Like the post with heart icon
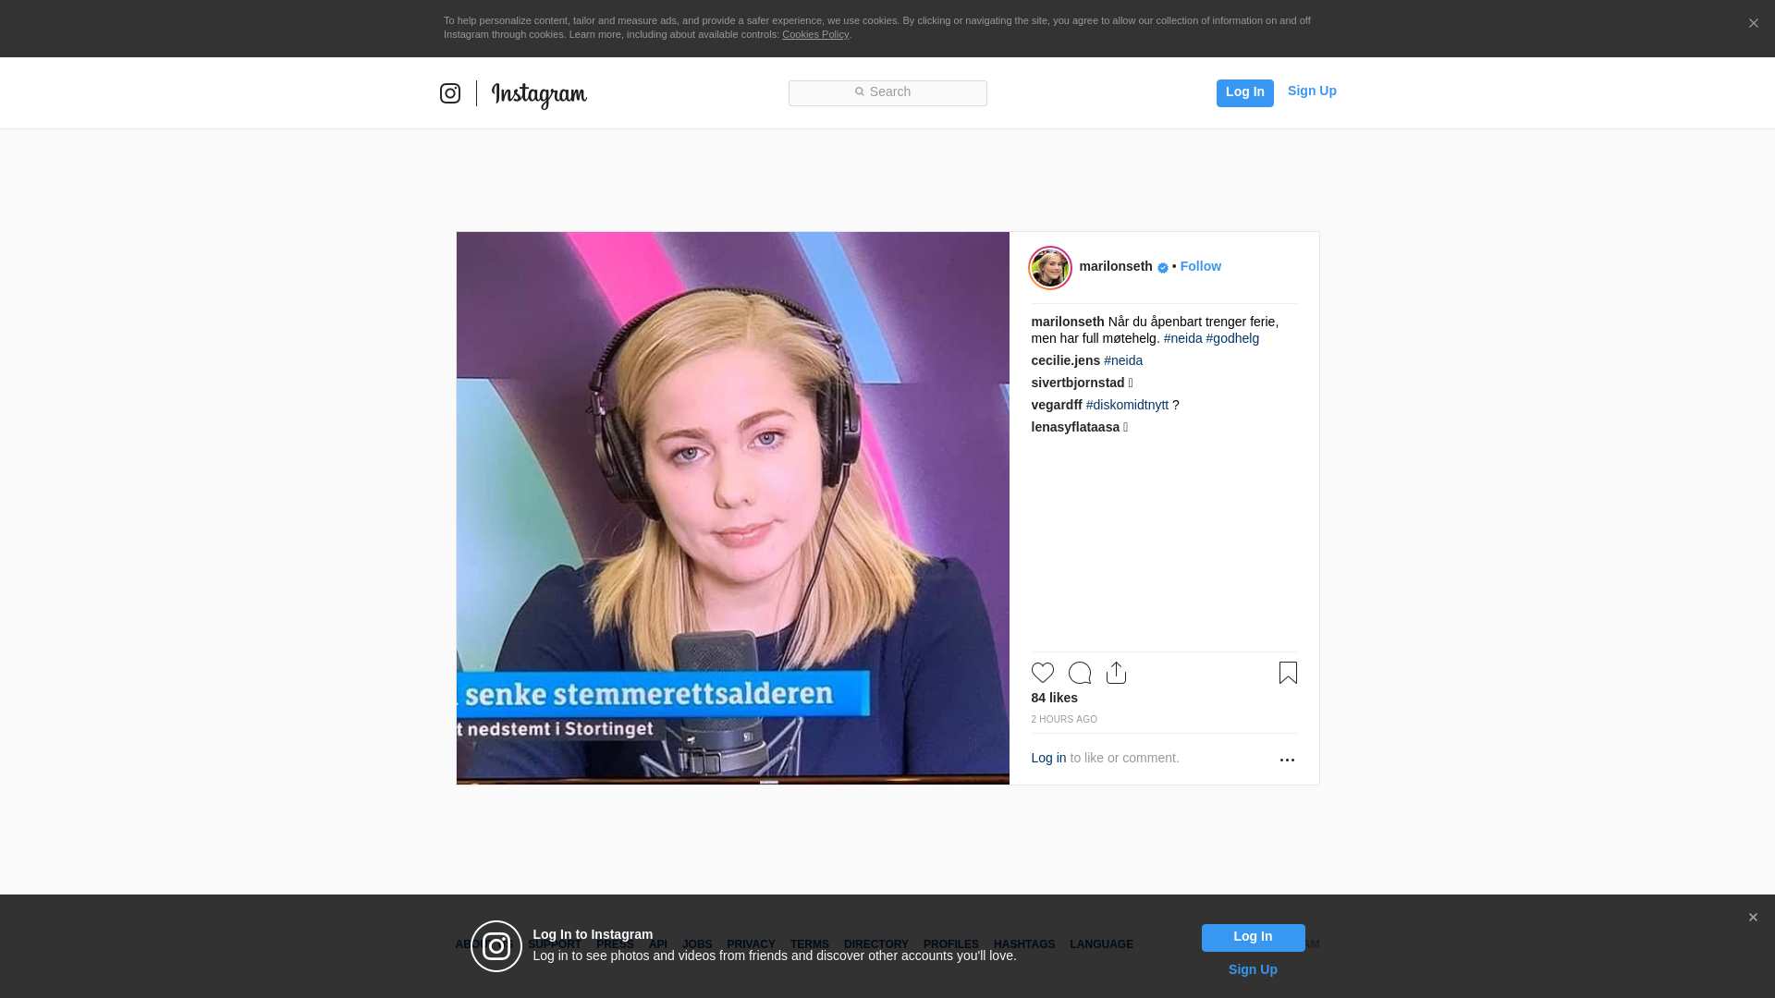1775x998 pixels. tap(1043, 673)
